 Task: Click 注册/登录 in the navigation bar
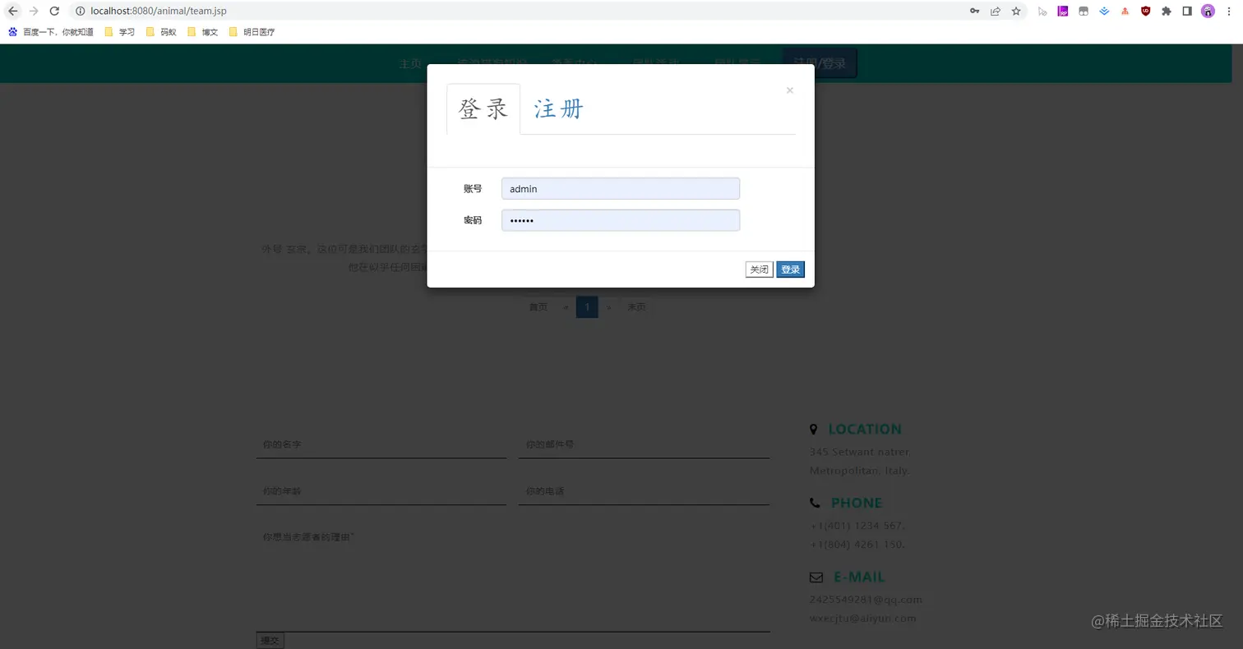(x=820, y=63)
